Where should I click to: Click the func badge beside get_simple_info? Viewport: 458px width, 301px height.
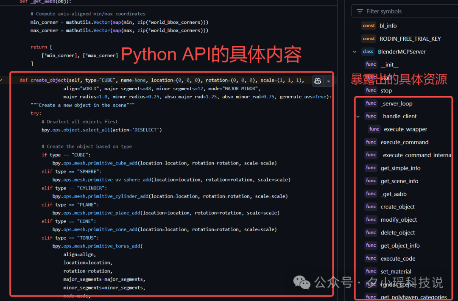coord(371,167)
